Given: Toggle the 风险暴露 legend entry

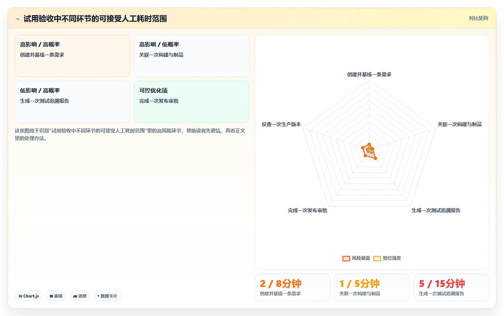Looking at the screenshot, I should [356, 258].
